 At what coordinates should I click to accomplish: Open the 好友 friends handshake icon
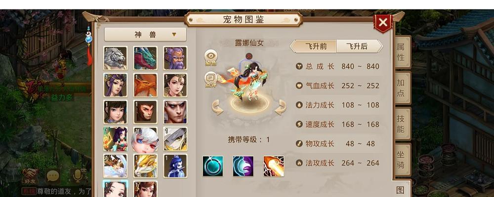(30, 176)
